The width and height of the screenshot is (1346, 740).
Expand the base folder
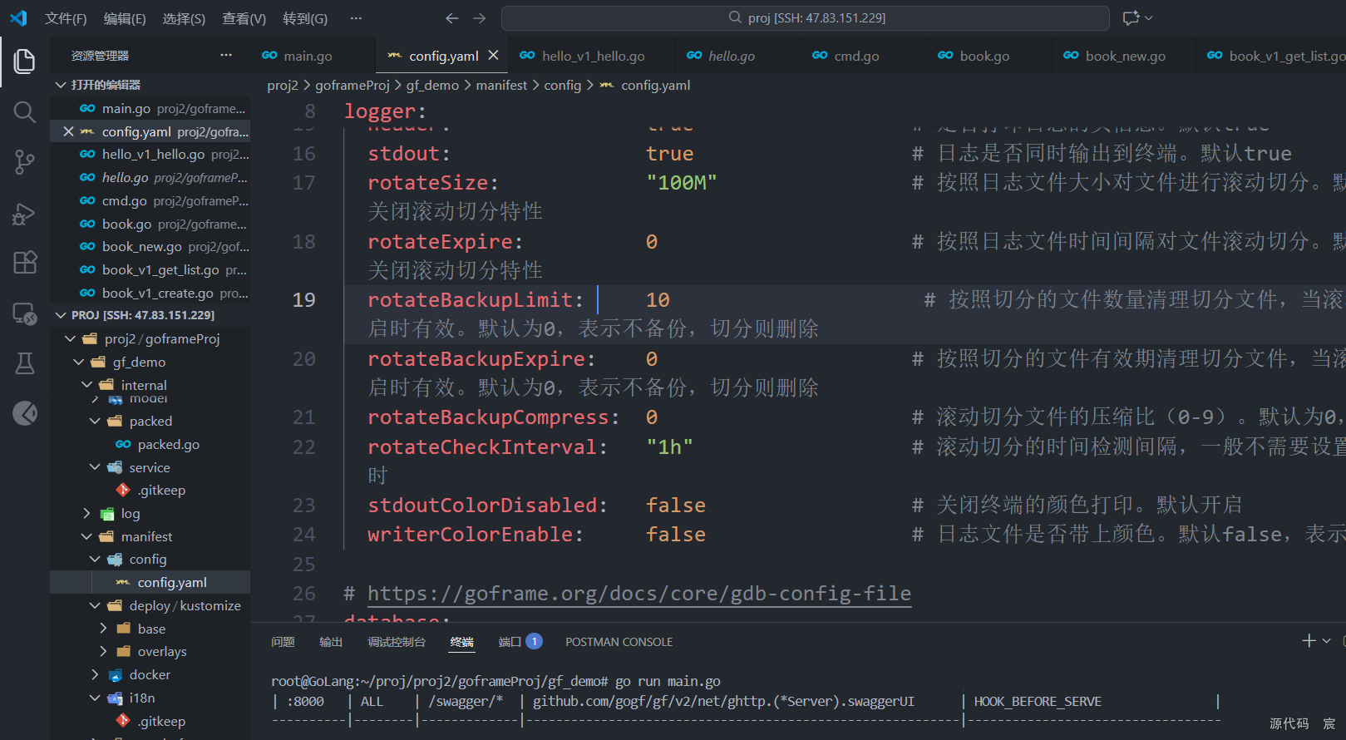103,629
